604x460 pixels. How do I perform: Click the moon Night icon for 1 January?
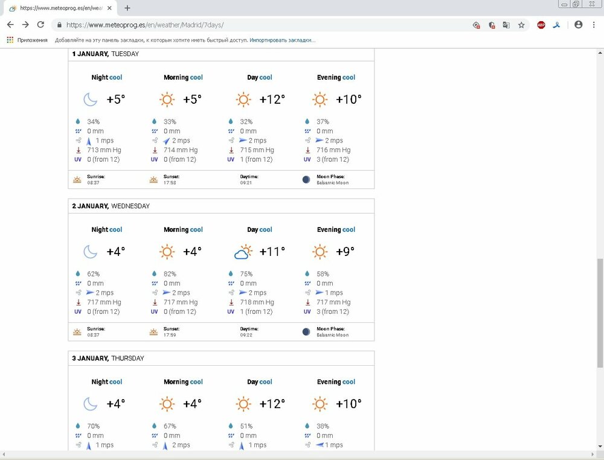pyautogui.click(x=90, y=99)
